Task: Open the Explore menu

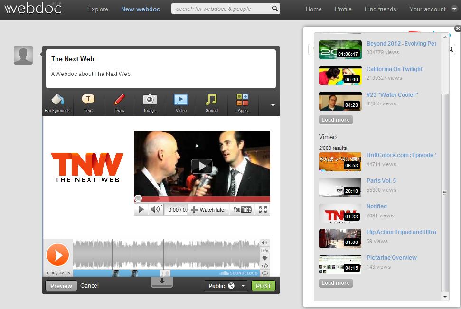Action: (x=98, y=9)
